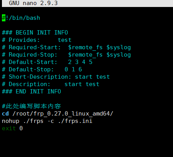
Task: Click the END INIT INFO line
Action: coord(31,91)
